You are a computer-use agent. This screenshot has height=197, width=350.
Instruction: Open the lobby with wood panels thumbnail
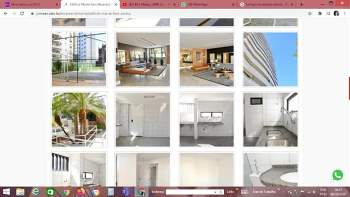coord(206,59)
